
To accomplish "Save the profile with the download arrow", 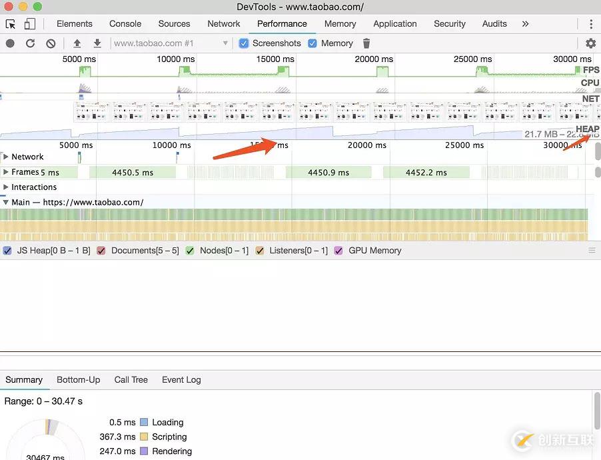I will [x=97, y=43].
